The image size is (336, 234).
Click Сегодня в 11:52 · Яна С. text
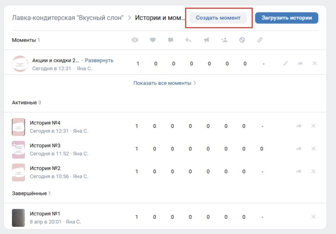click(59, 154)
